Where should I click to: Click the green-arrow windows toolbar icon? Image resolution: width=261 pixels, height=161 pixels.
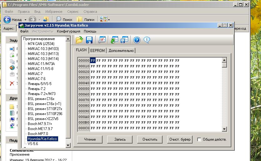click(x=114, y=40)
